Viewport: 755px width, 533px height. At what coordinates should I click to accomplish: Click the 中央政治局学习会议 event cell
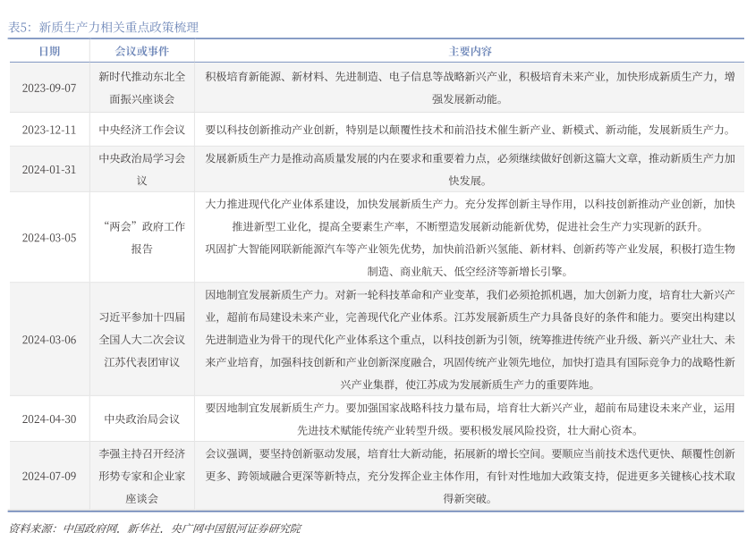click(142, 169)
